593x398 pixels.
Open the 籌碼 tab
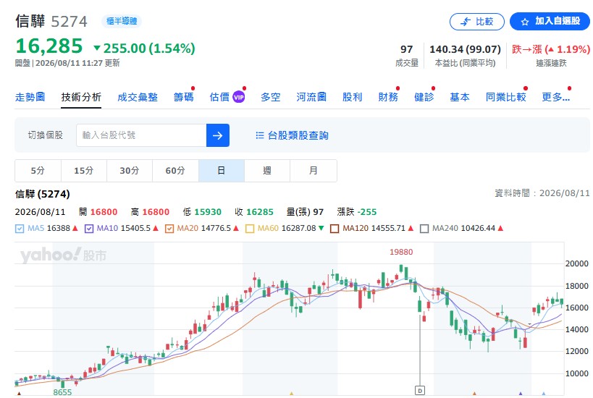pos(183,97)
